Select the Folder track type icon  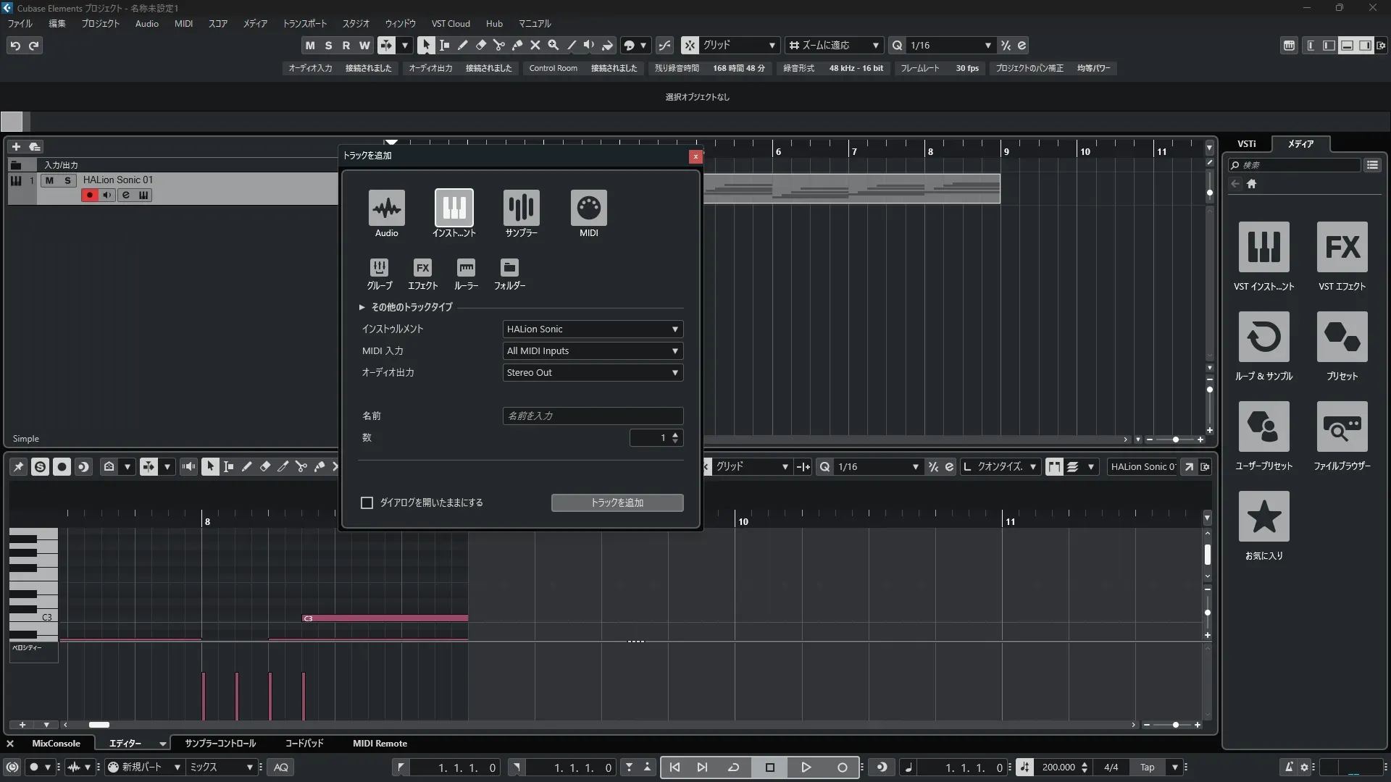click(x=509, y=268)
